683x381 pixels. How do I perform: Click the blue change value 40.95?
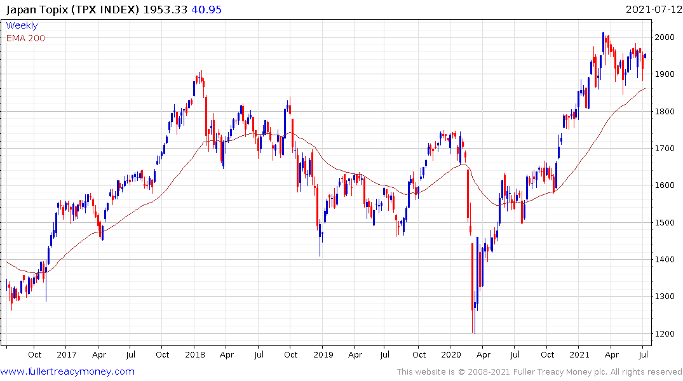coord(206,9)
